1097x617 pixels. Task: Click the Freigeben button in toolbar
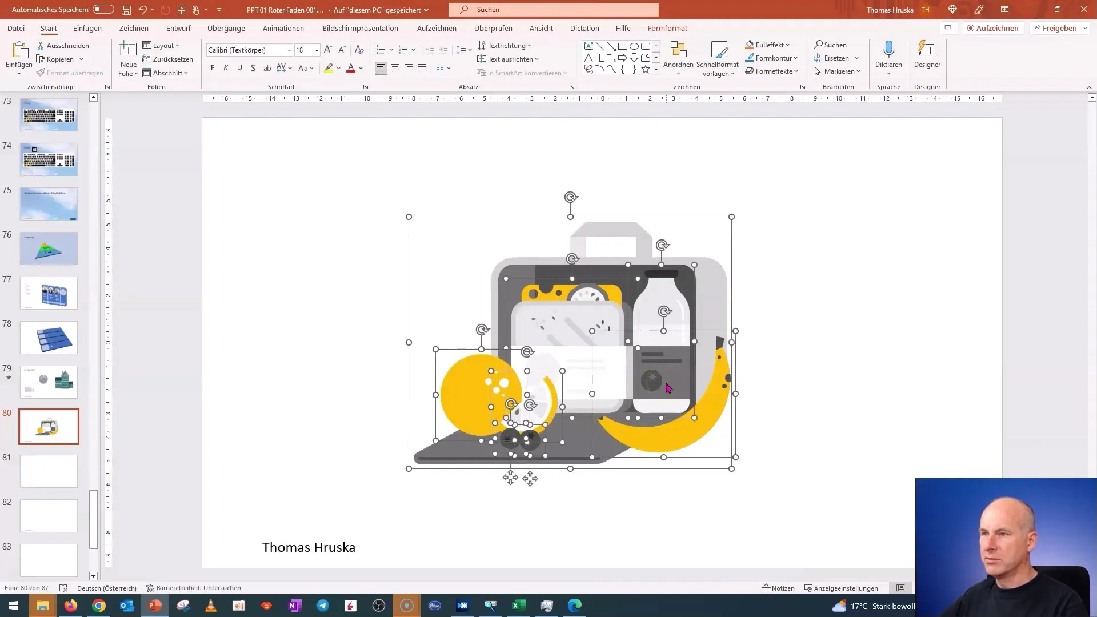[x=1060, y=28]
